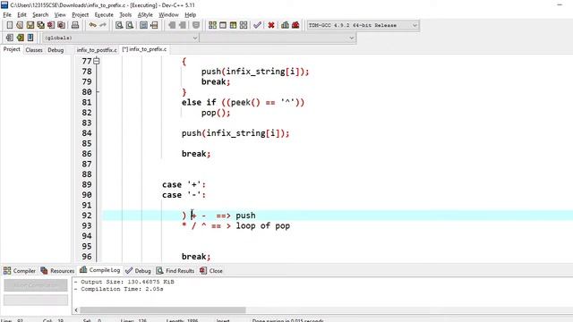Image resolution: width=573 pixels, height=322 pixels.
Task: Click the Rebuild All toolbar icon
Action: [x=244, y=25]
